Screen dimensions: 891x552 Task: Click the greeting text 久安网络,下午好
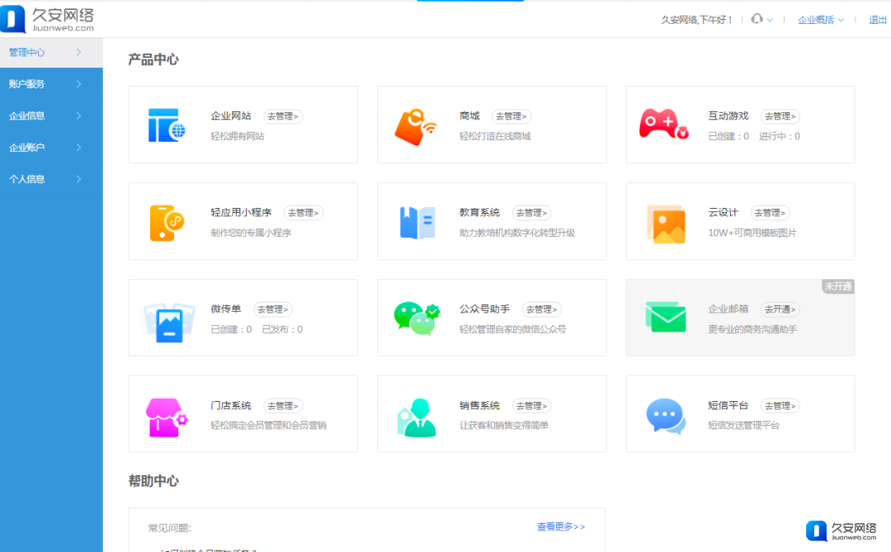coord(696,20)
